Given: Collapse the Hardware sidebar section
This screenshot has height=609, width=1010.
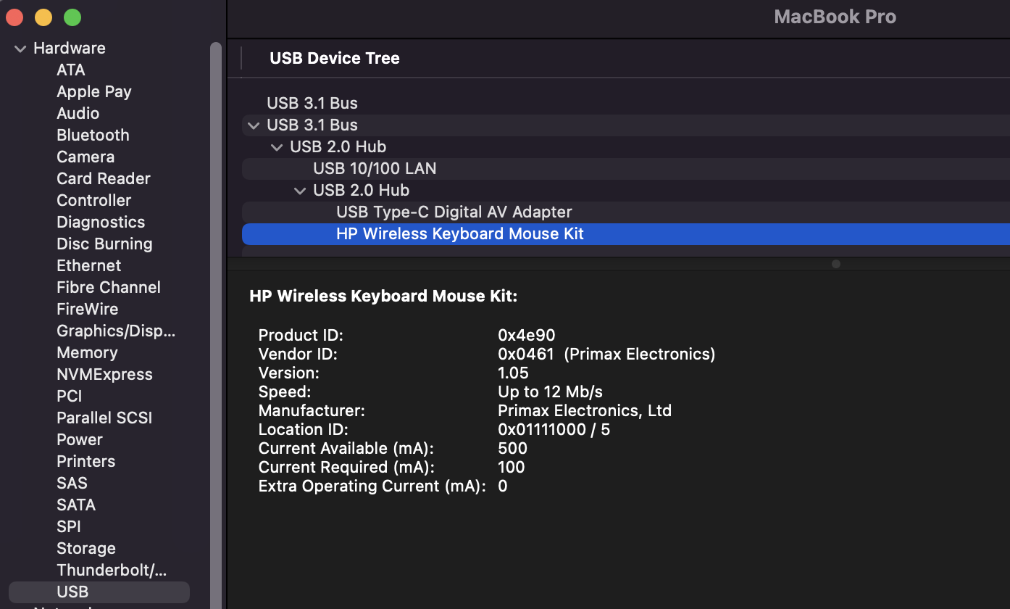Looking at the screenshot, I should 19,49.
